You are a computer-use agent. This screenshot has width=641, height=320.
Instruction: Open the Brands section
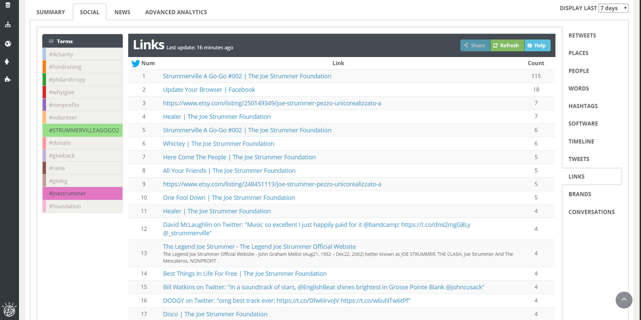click(580, 194)
